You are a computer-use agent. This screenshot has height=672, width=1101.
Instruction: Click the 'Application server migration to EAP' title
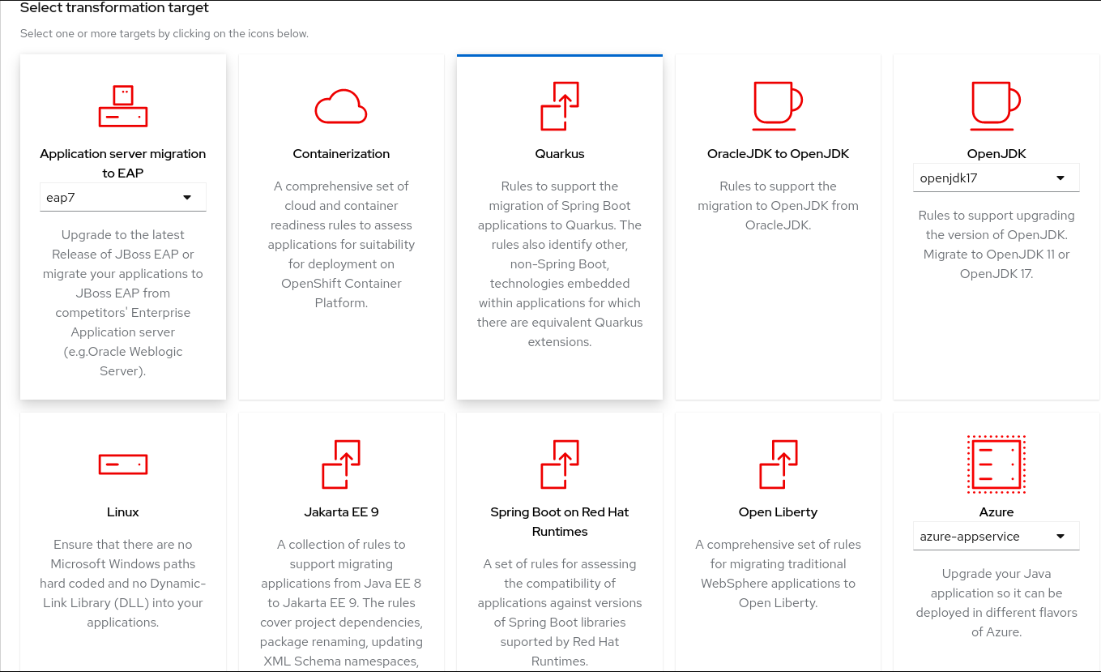coord(123,163)
